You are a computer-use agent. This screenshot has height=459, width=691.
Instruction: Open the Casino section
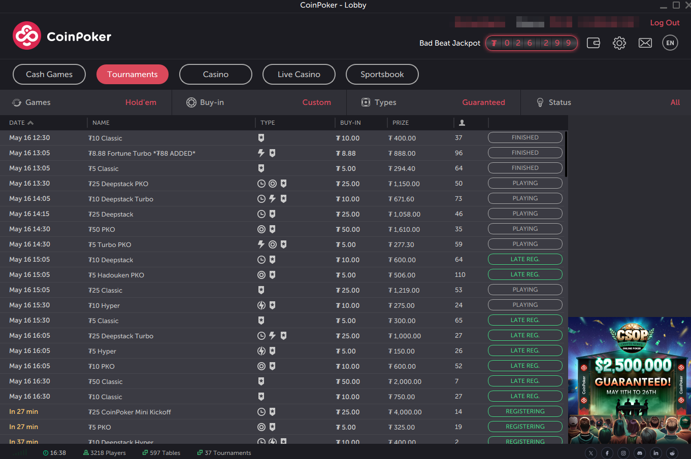[216, 74]
